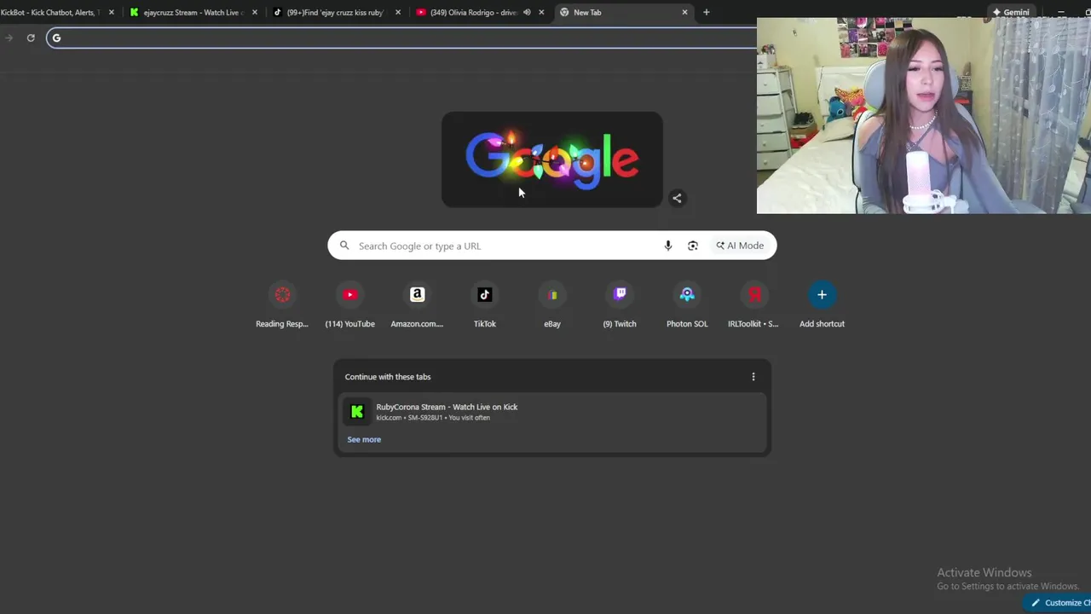Close the New Tab tab
Screen dimensions: 1091x614
click(684, 12)
